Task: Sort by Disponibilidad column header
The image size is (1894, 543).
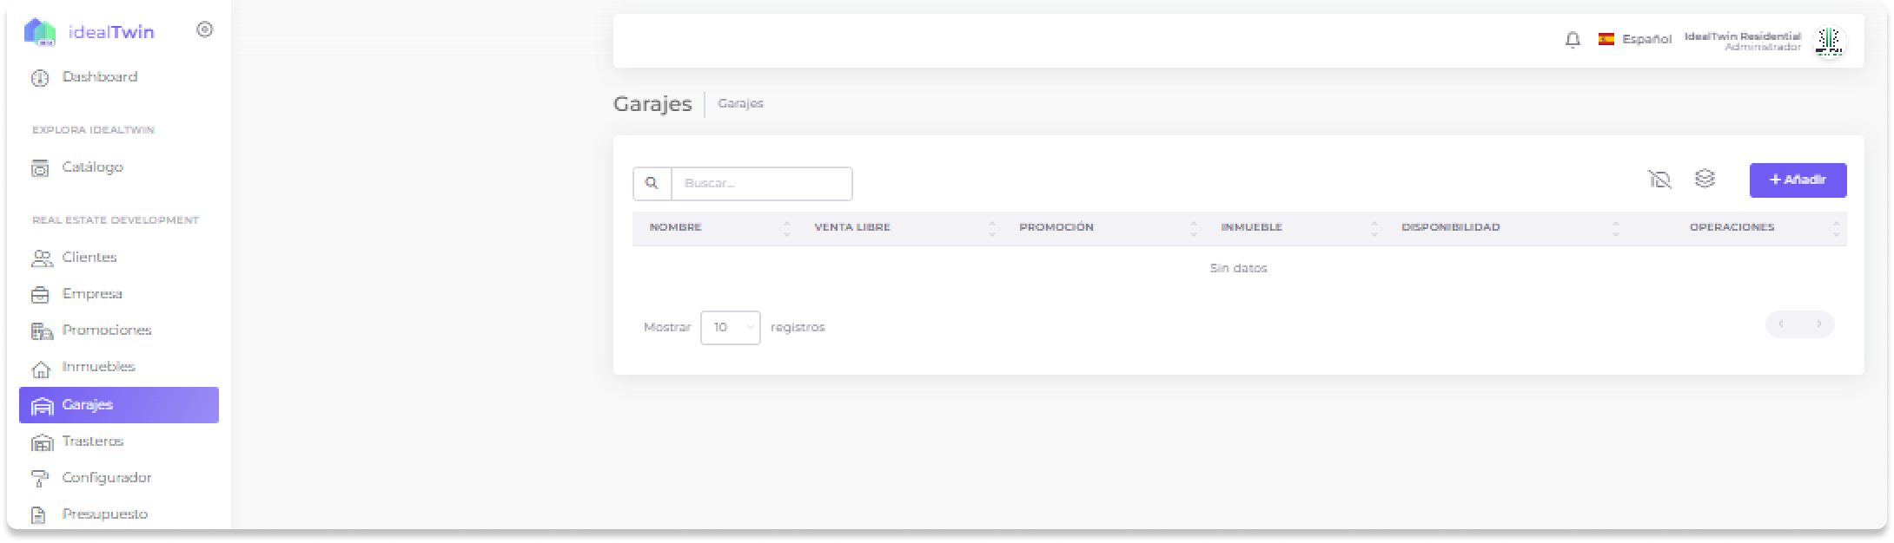Action: pos(1450,227)
